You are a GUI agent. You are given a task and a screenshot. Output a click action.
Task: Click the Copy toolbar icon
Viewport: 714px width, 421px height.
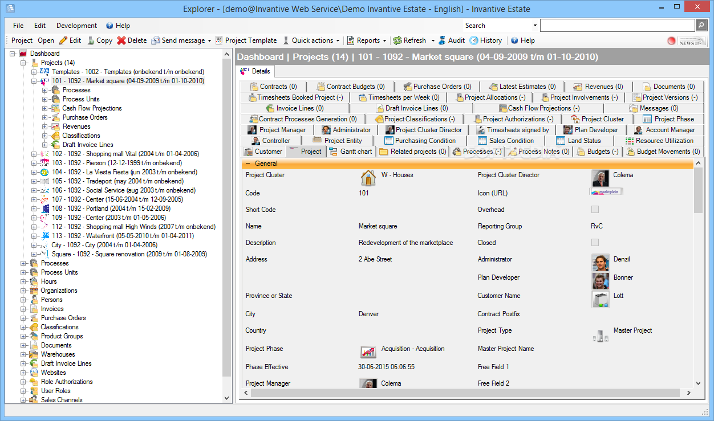pyautogui.click(x=90, y=40)
